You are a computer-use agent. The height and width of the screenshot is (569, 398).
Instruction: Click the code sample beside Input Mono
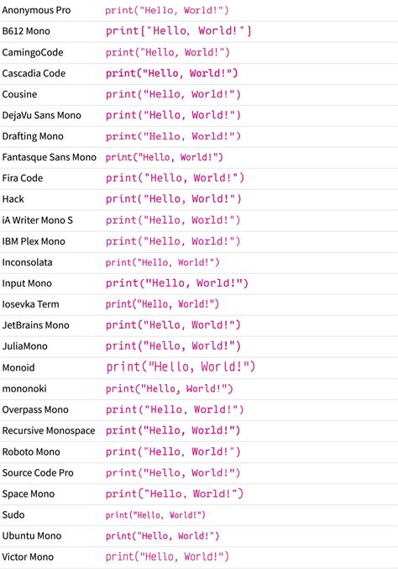point(177,283)
